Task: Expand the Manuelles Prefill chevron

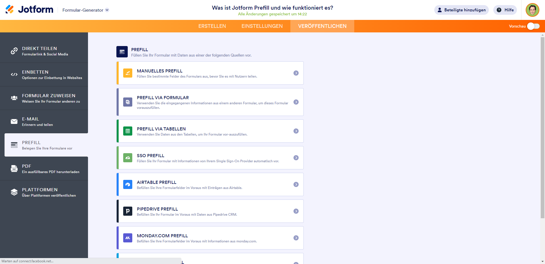Action: coord(296,73)
